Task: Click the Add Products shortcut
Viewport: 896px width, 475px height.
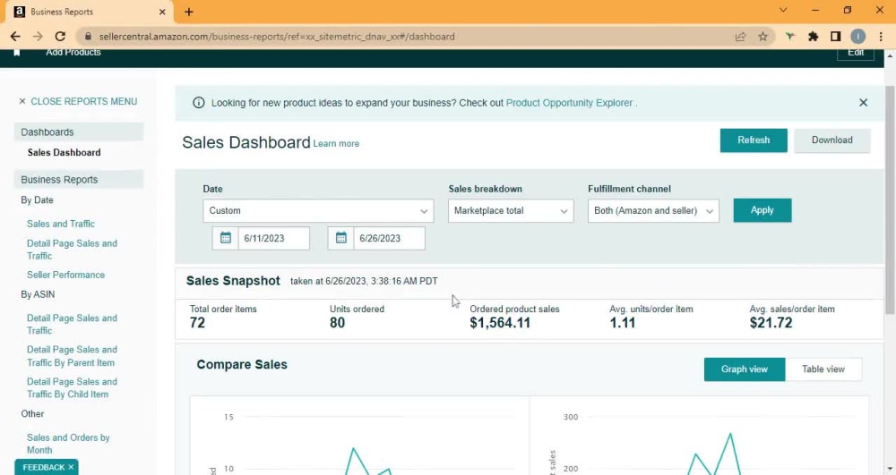Action: click(73, 53)
